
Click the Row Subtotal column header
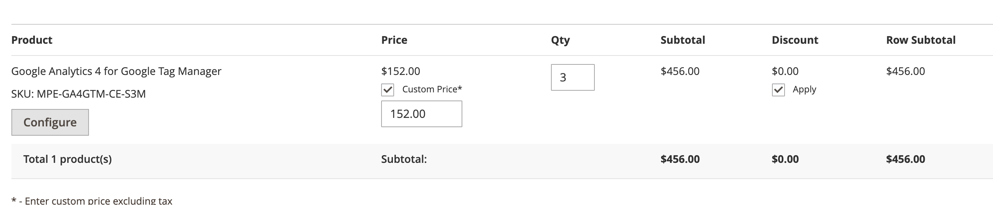click(x=921, y=40)
